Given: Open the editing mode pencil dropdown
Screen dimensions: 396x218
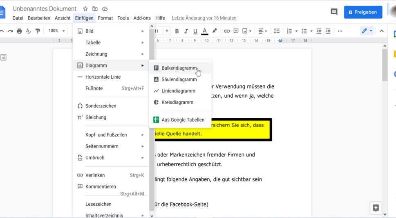Looking at the screenshot, I should pyautogui.click(x=367, y=31).
